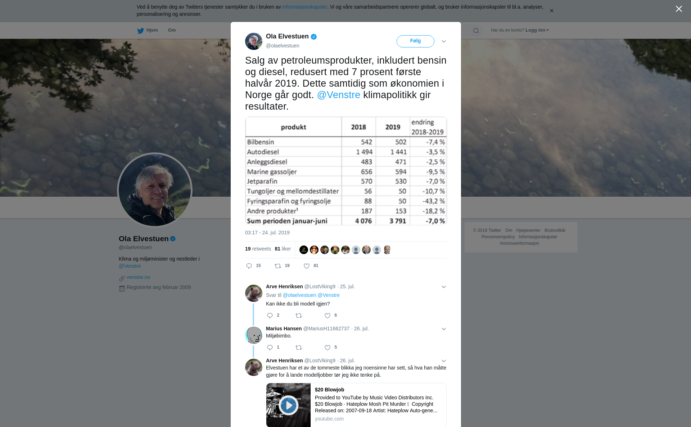The width and height of the screenshot is (691, 427).
Task: Open the venstre.no profile link
Action: tap(138, 277)
